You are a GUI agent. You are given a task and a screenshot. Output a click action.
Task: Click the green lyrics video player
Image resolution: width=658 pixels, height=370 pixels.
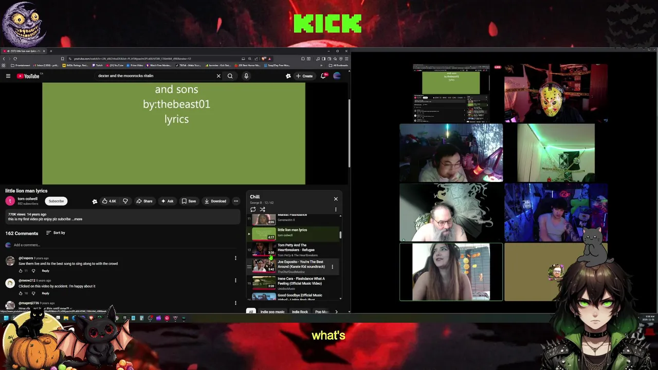(x=174, y=134)
